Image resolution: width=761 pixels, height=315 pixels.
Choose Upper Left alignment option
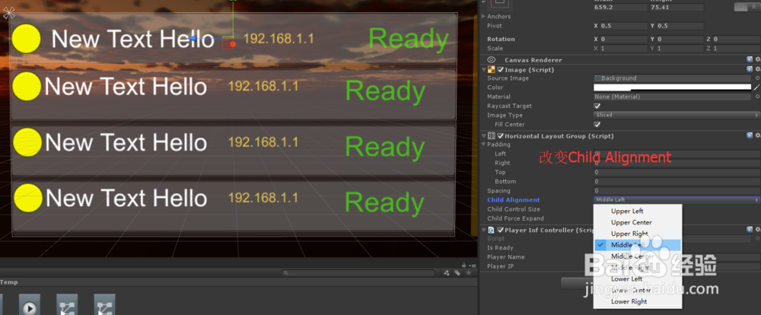[x=627, y=211]
